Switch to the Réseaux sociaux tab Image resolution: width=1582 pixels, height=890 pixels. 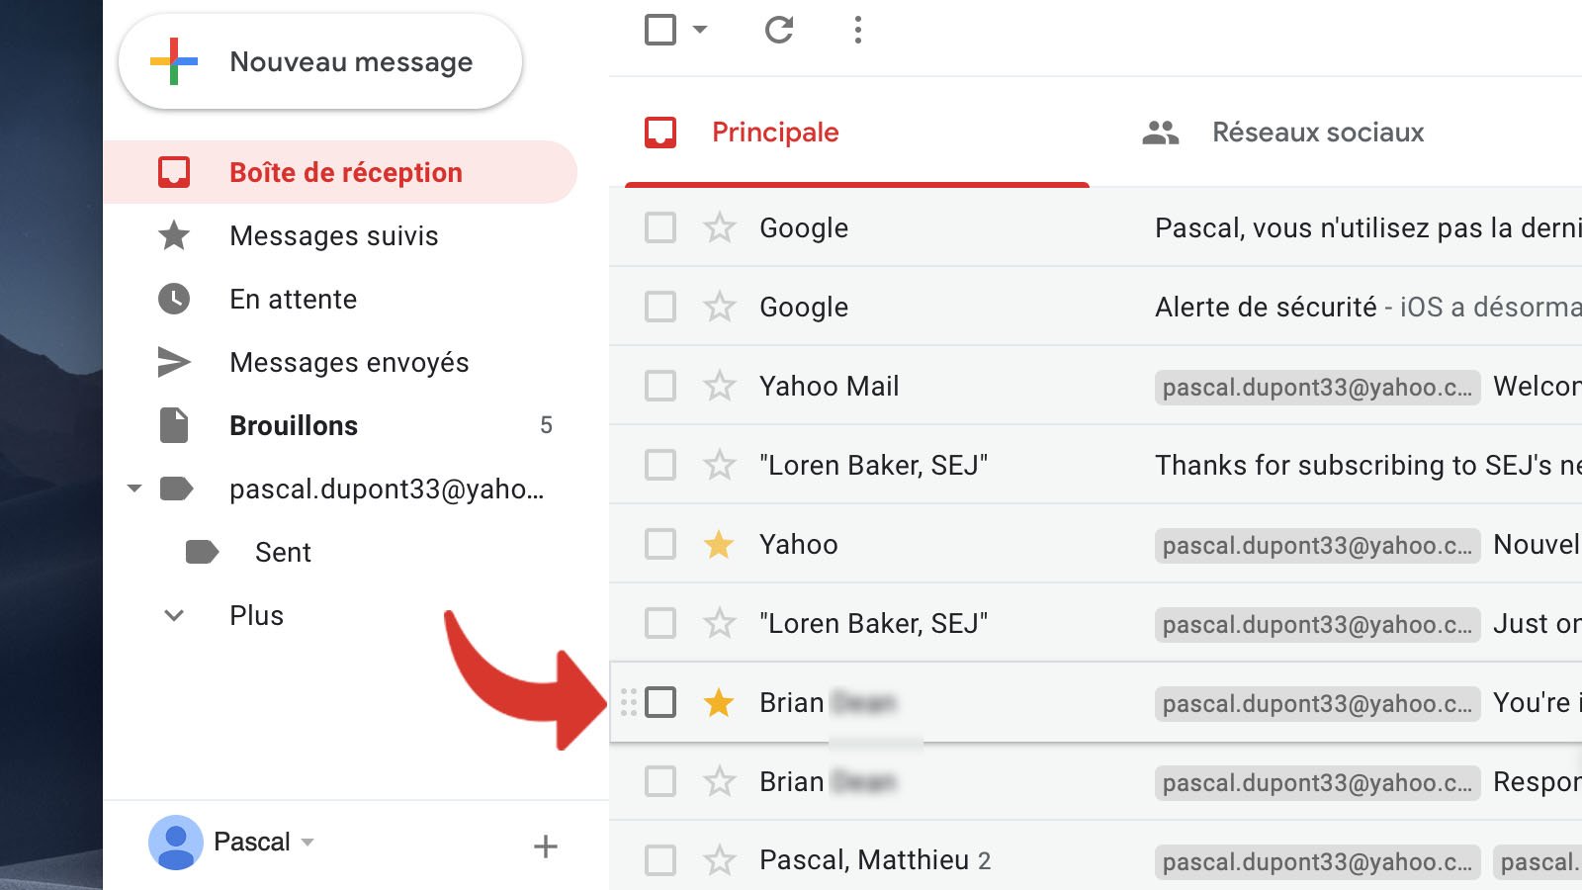point(1318,133)
